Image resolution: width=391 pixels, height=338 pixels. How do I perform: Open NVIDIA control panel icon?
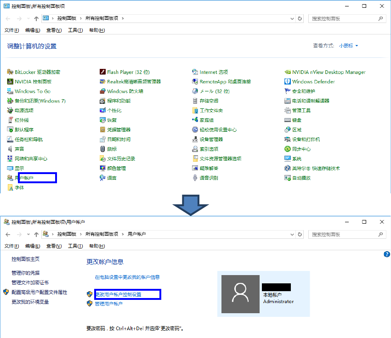[x=10, y=81]
